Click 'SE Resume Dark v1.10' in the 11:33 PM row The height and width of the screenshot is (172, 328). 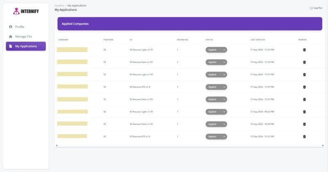click(141, 62)
